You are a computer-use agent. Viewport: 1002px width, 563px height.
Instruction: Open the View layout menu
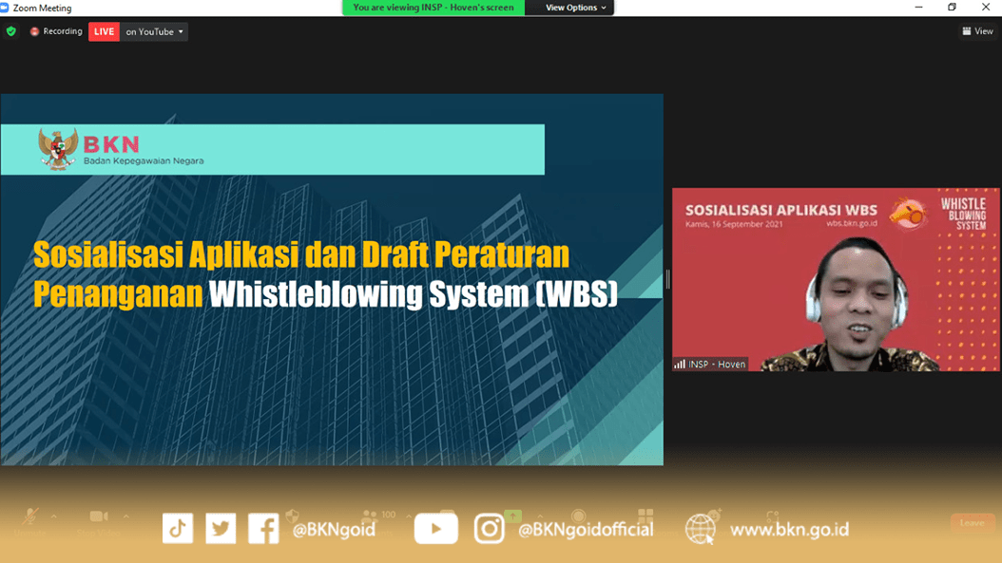click(977, 31)
